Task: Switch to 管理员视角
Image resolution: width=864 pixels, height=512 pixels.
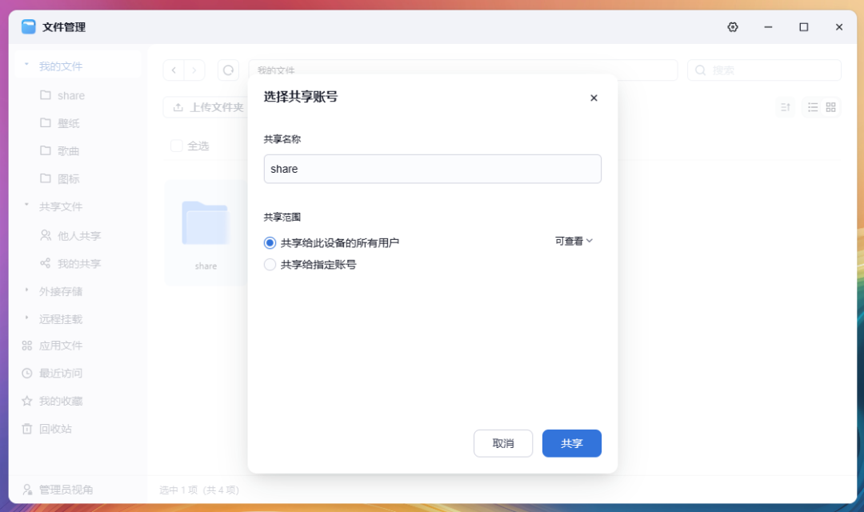Action: pyautogui.click(x=66, y=490)
